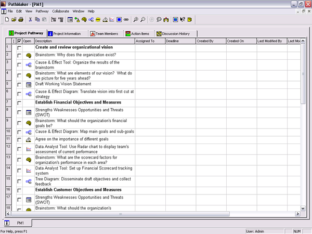Toggle the checkbox in the Open column header
Viewport: 312px width, 234px height.
pyautogui.click(x=19, y=41)
